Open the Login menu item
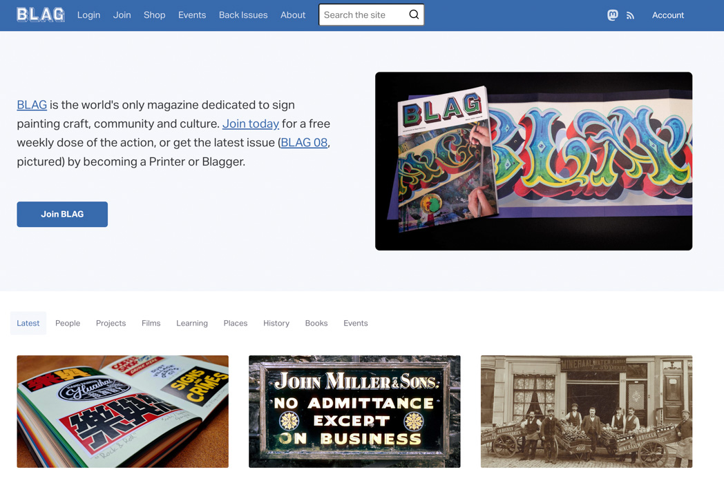The width and height of the screenshot is (724, 483). [x=88, y=14]
